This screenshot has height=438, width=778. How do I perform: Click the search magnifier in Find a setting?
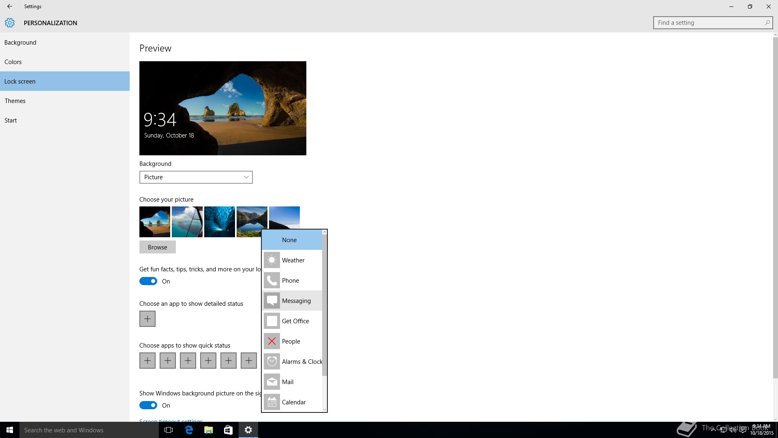pos(767,23)
